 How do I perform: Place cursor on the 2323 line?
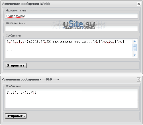tap(11, 50)
